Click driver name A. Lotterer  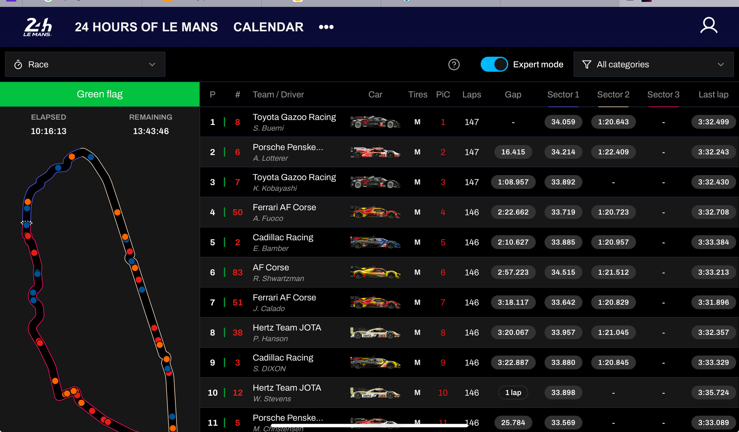tap(270, 158)
